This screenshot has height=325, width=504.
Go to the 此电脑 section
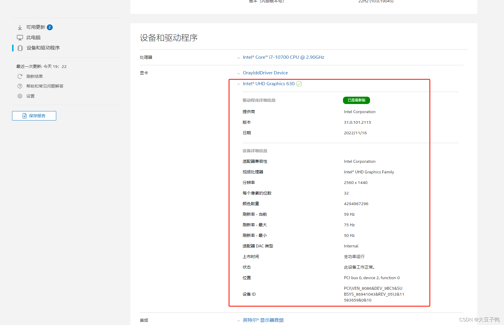point(33,38)
